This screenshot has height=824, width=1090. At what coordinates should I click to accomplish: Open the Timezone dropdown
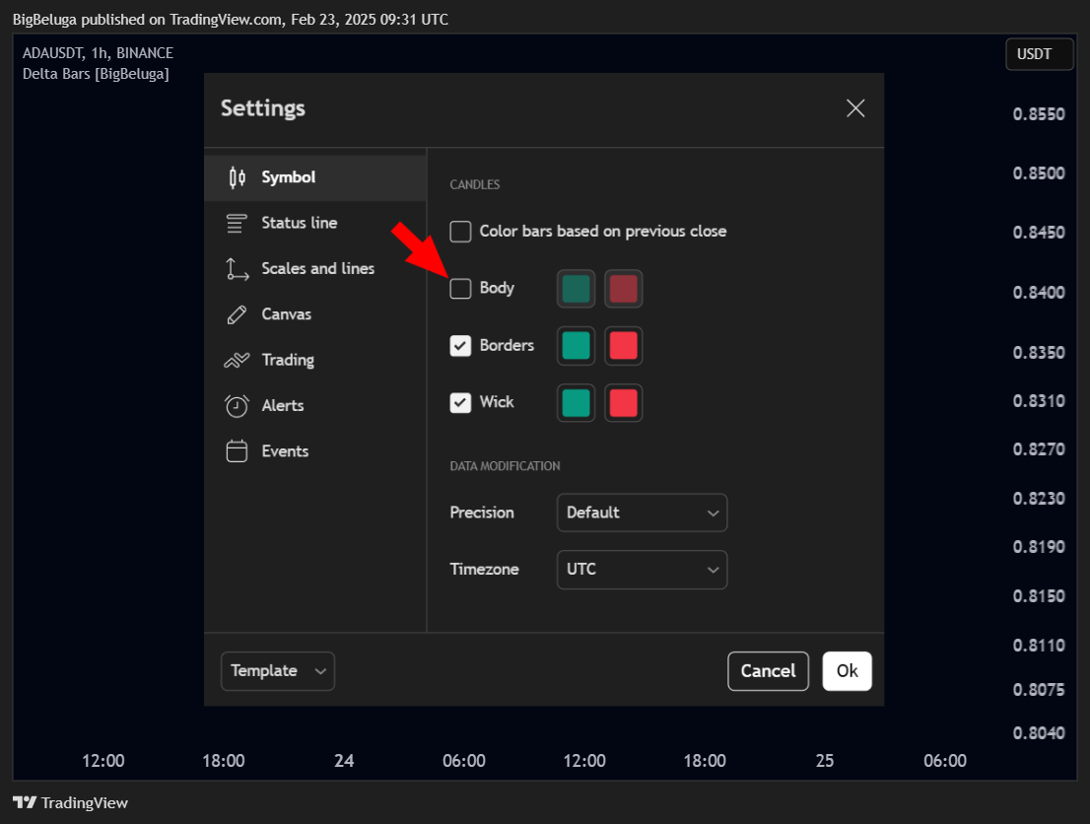coord(642,570)
